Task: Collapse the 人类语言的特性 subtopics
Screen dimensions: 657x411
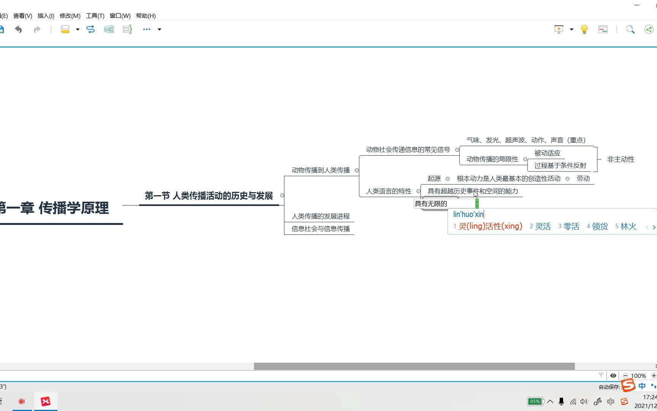Action: [x=418, y=191]
